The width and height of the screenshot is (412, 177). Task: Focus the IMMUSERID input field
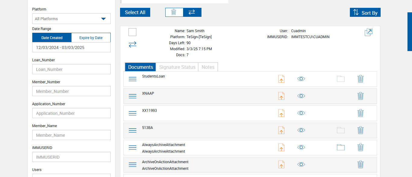pyautogui.click(x=71, y=157)
